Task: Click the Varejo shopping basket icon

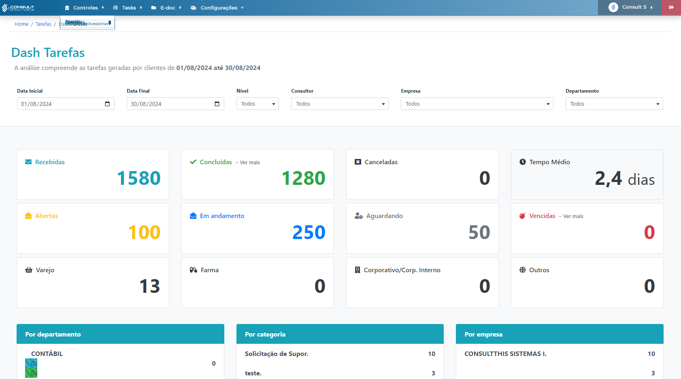Action: (29, 270)
